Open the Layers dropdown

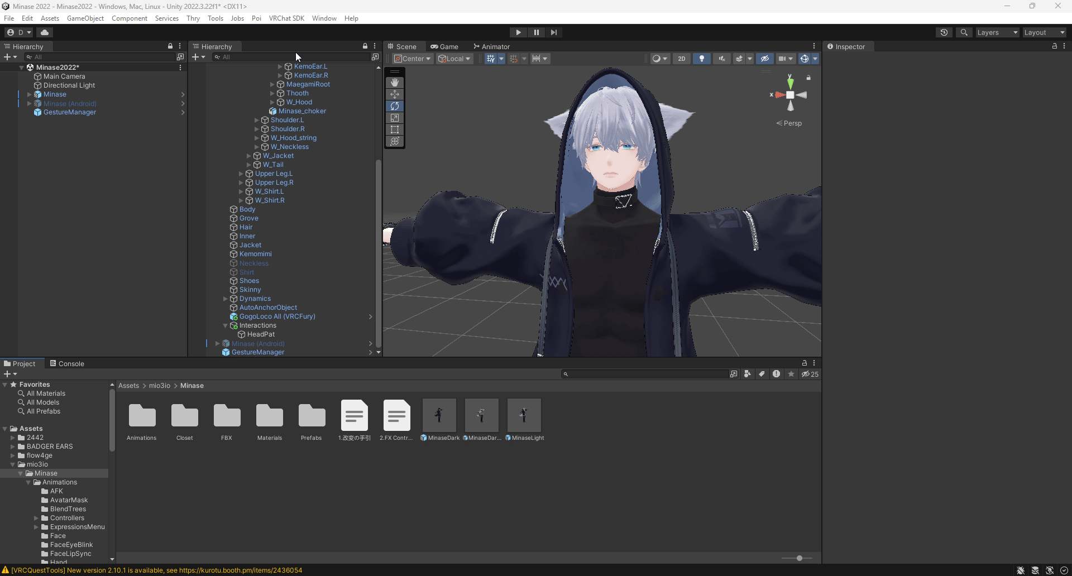tap(997, 32)
